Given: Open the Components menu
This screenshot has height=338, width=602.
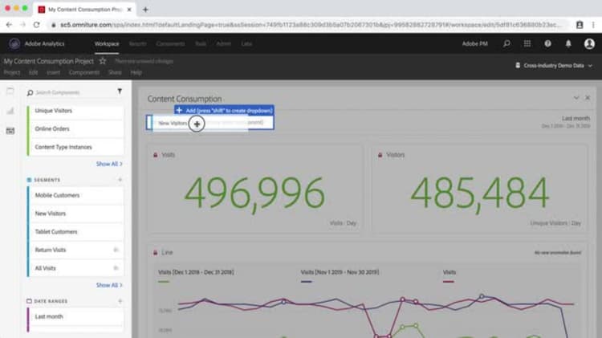Looking at the screenshot, I should [84, 72].
